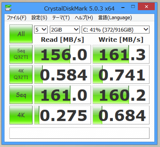The image size is (160, 147).
Task: Open the 設定(S) menu
Action: 39,18
